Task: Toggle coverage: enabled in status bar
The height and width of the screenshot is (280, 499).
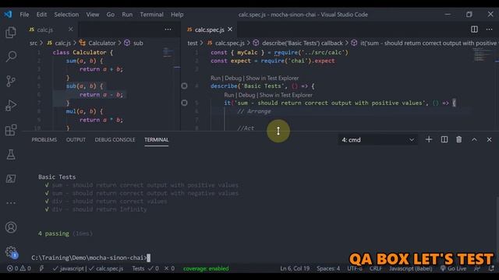Action: coord(206,268)
